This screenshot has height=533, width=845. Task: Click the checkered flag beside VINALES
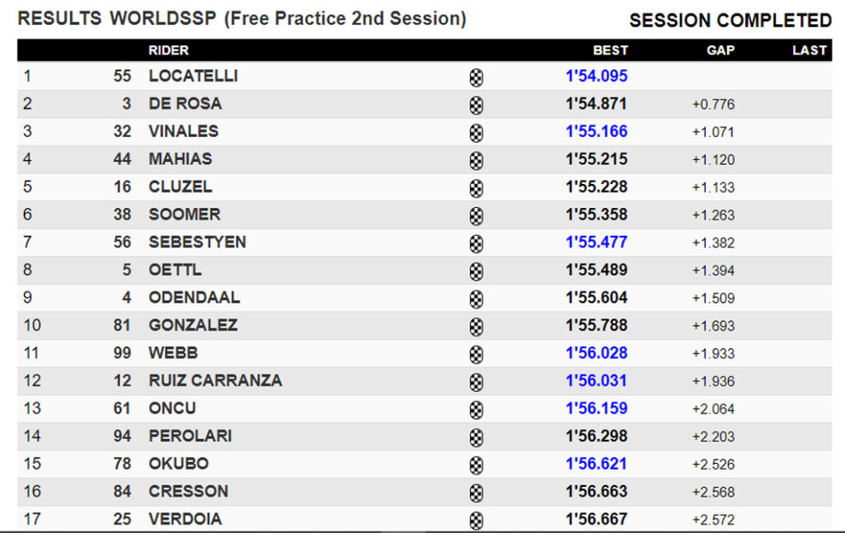(x=476, y=133)
